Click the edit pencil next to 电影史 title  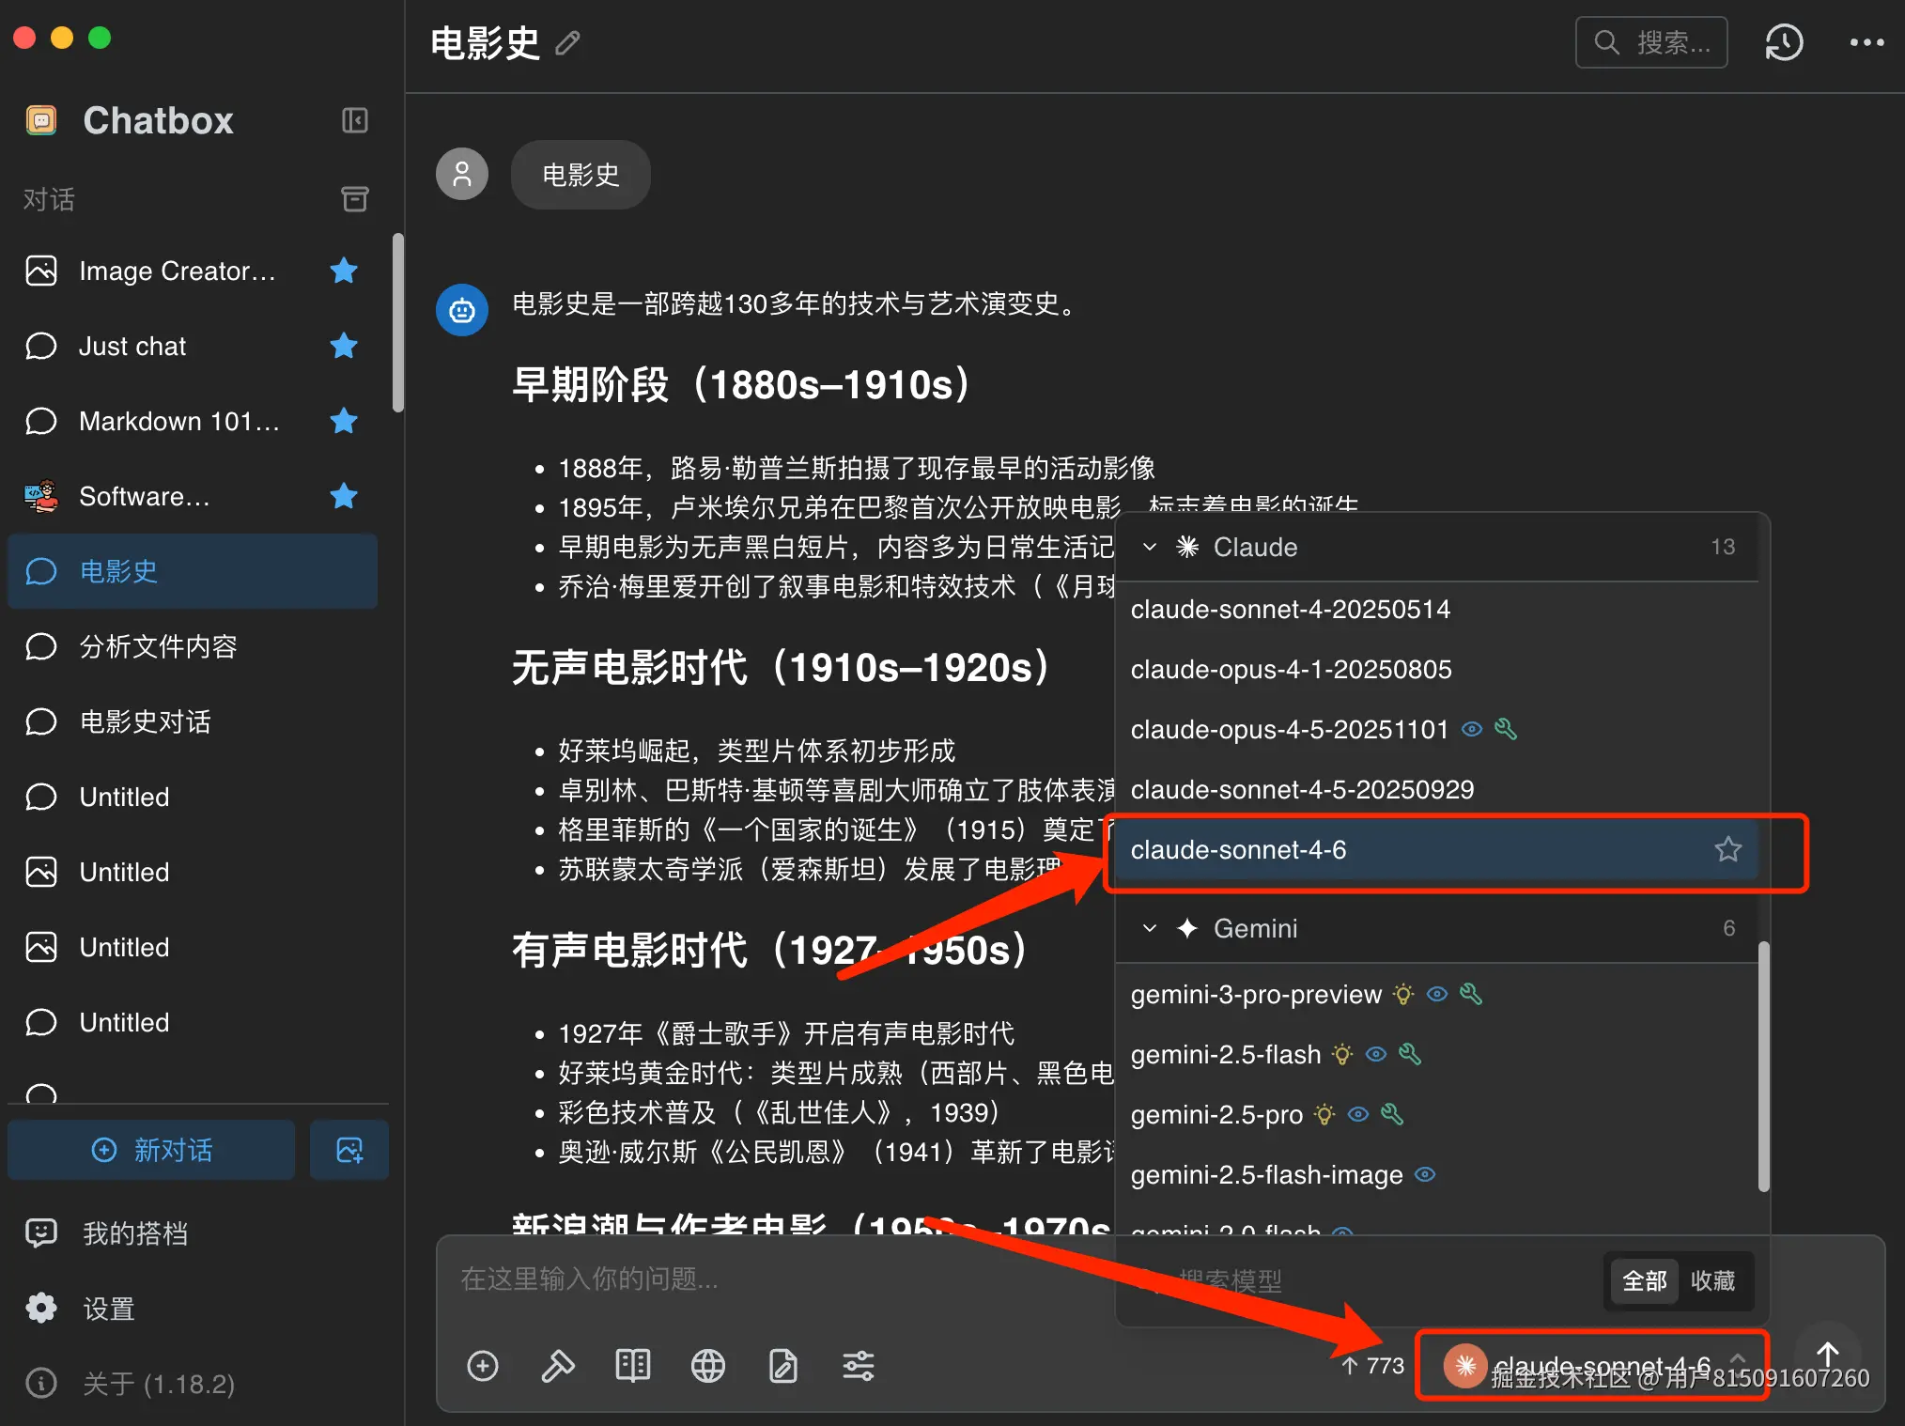[566, 43]
